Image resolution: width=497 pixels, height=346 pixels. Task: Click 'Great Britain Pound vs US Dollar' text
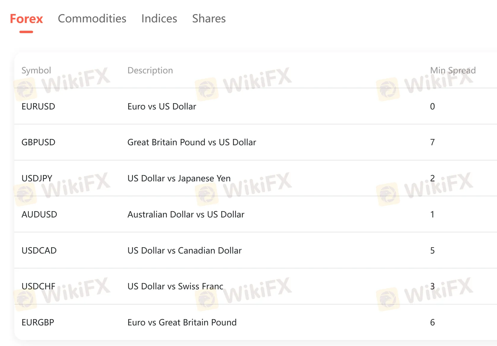click(191, 142)
